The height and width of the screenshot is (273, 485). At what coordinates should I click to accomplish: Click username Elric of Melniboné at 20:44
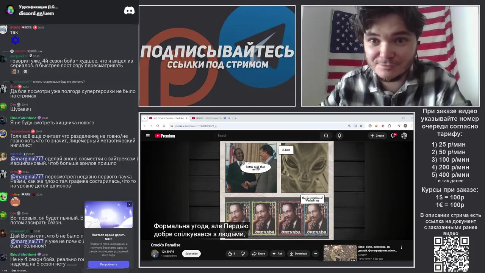click(23, 118)
